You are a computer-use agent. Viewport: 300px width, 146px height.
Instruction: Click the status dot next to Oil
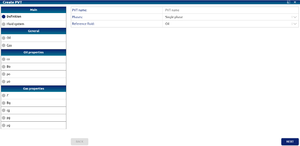(4, 38)
